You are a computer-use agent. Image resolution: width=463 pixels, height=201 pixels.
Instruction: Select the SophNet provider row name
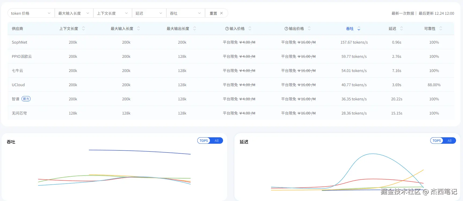coord(20,42)
